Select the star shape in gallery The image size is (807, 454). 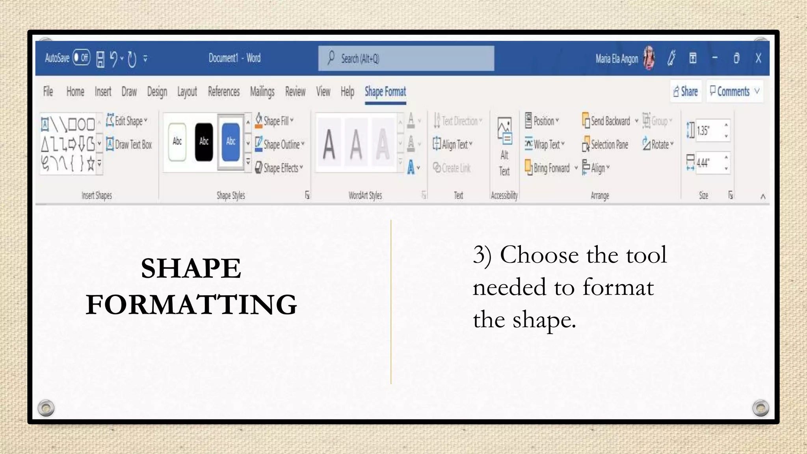pyautogui.click(x=91, y=163)
